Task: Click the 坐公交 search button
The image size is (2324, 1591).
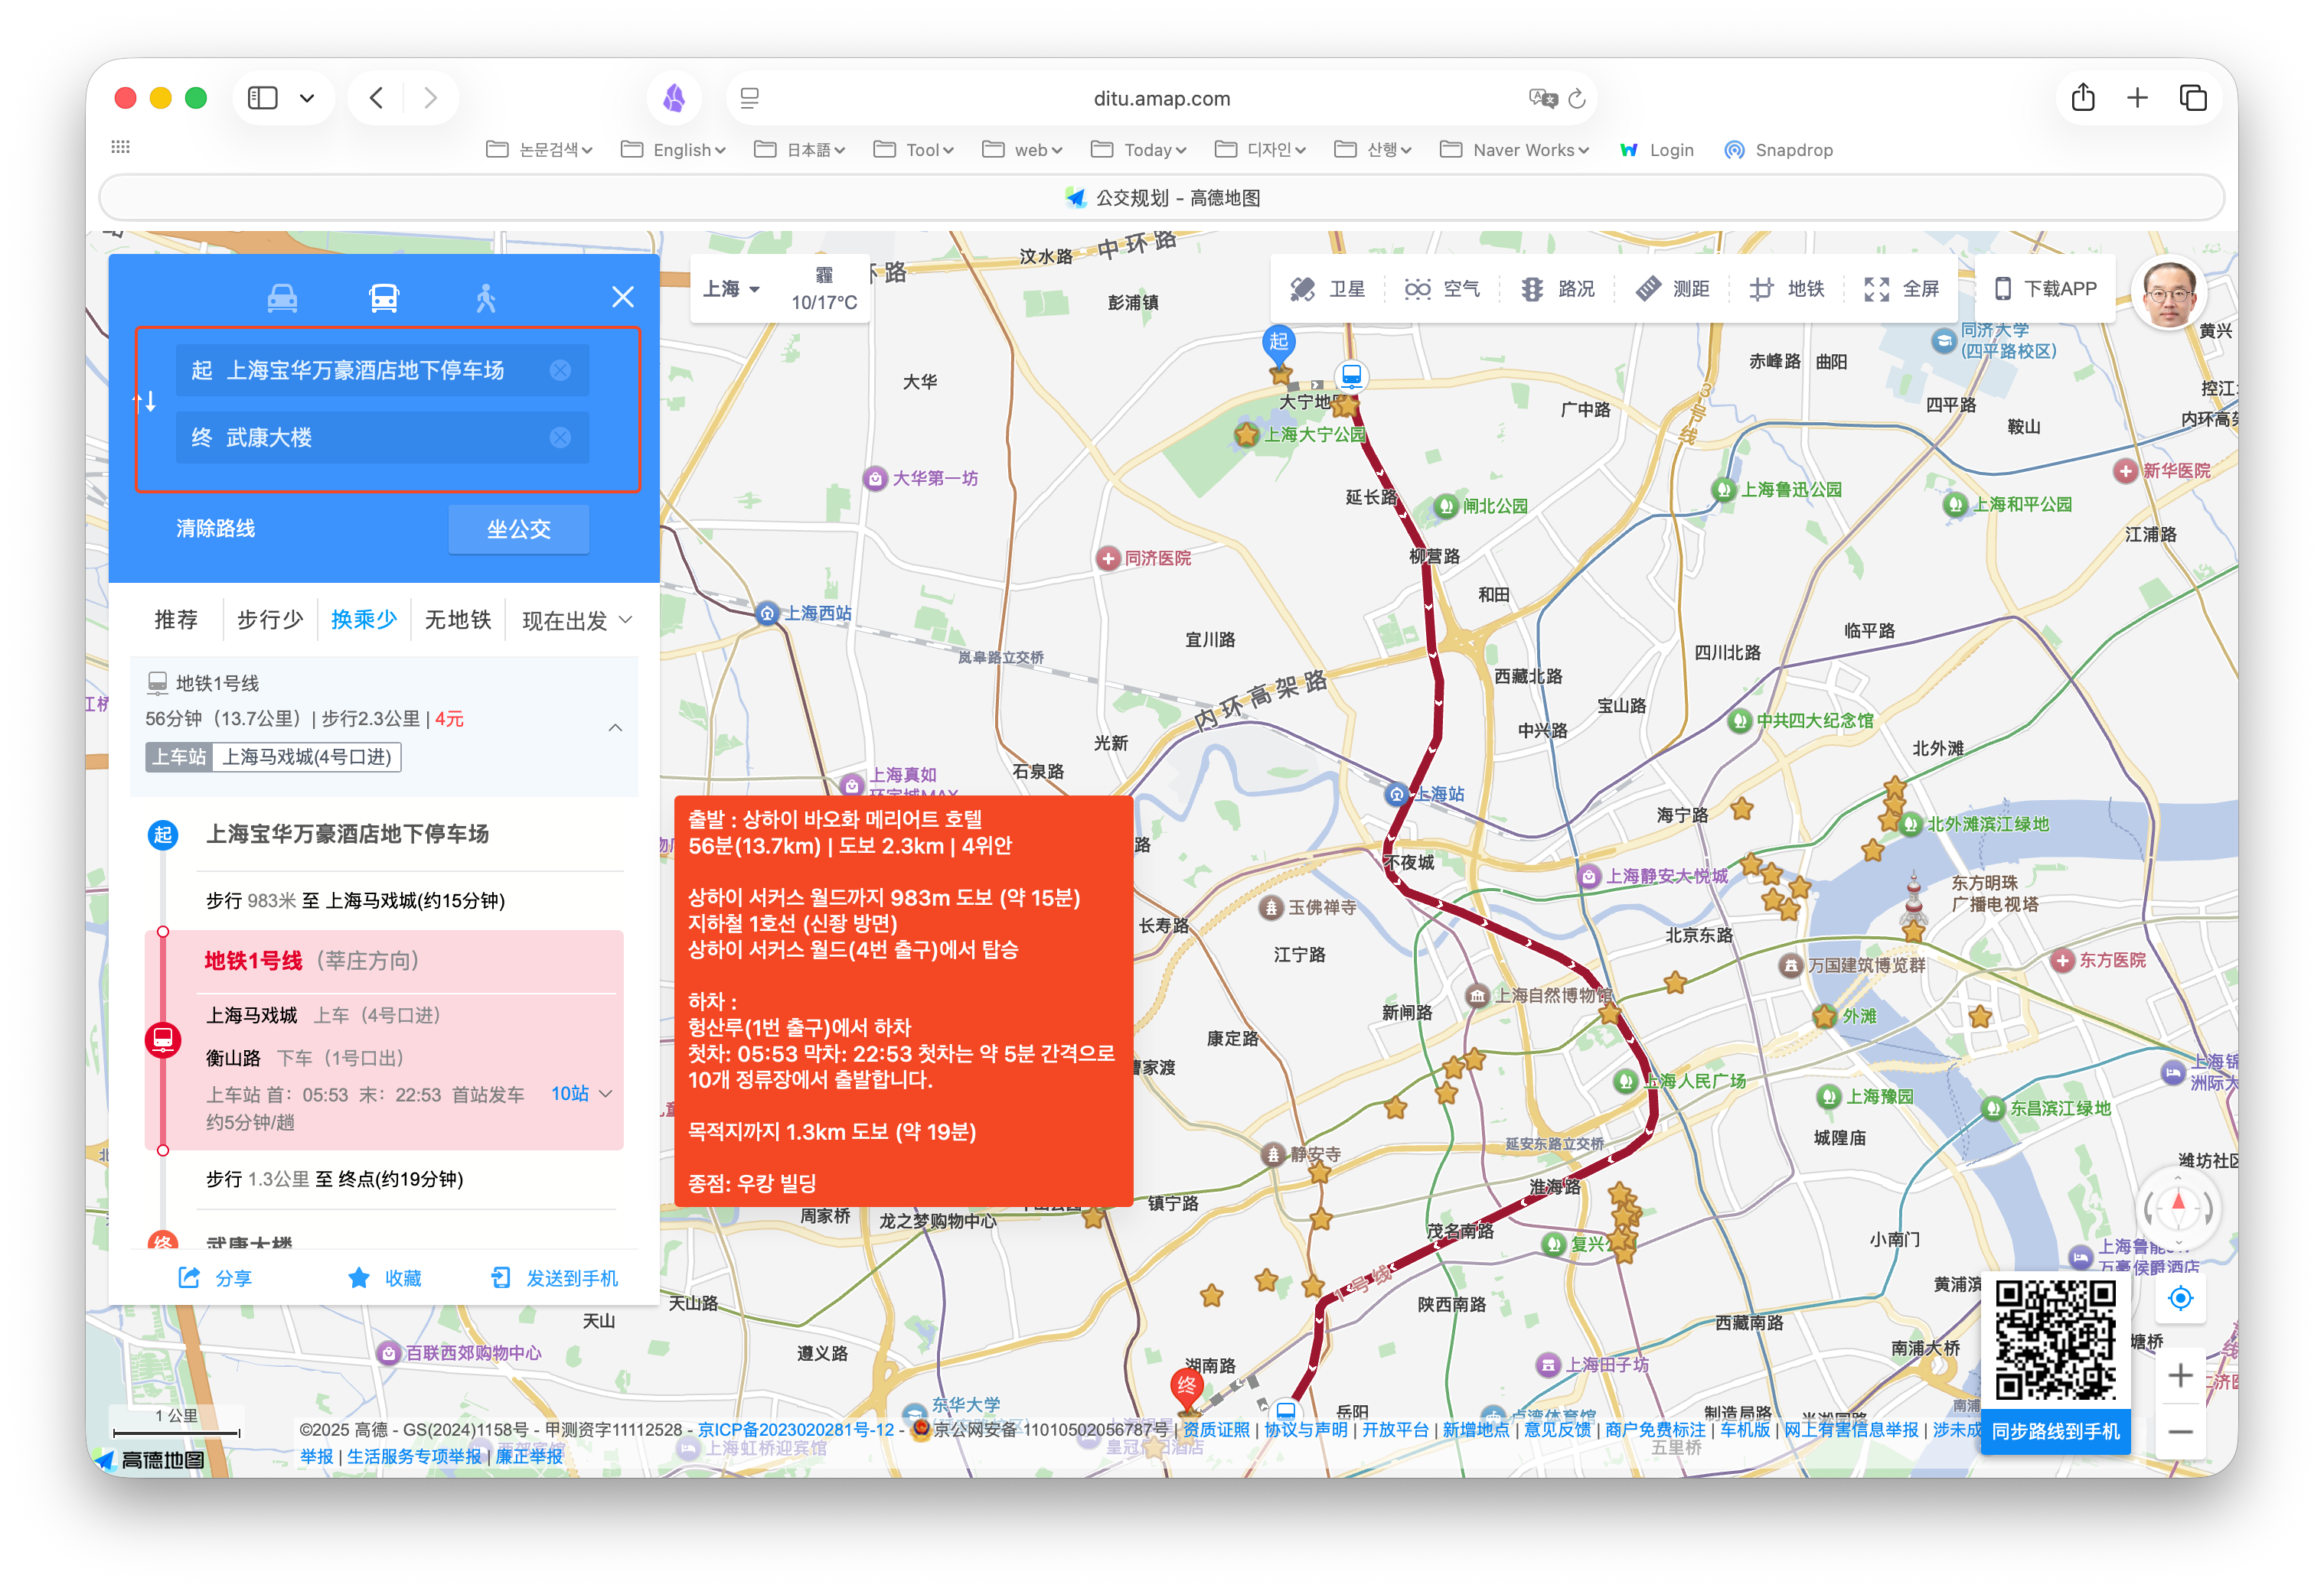Action: tap(518, 529)
